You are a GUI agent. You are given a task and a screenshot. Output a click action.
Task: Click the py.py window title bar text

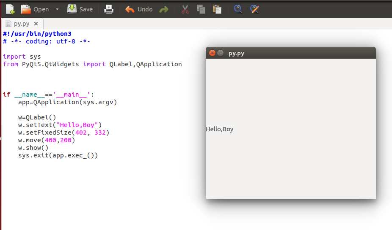(236, 54)
